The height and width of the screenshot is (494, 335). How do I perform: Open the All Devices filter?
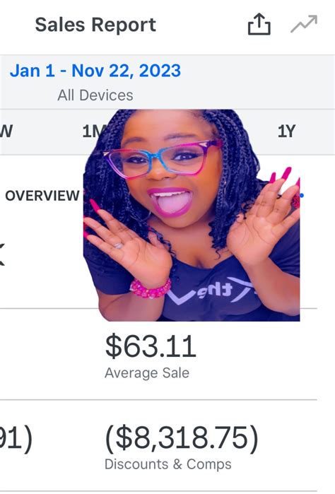[x=95, y=95]
